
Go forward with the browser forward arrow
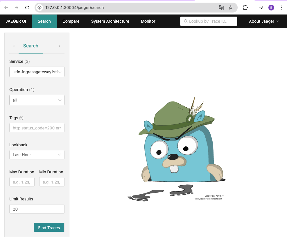[x=17, y=8]
